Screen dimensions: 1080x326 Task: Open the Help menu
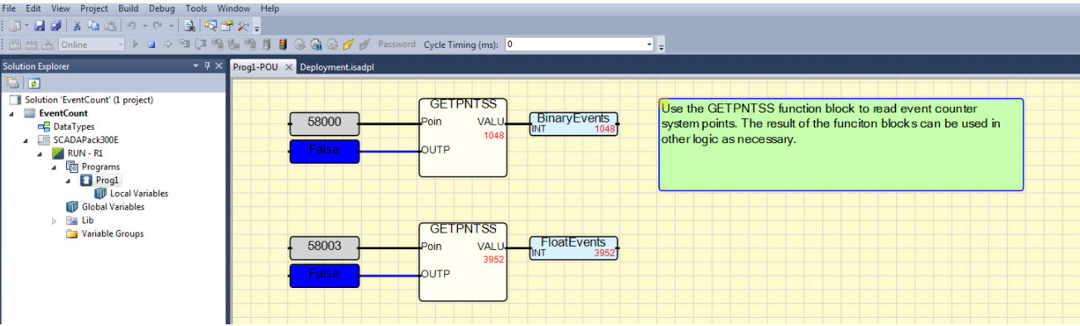point(270,8)
